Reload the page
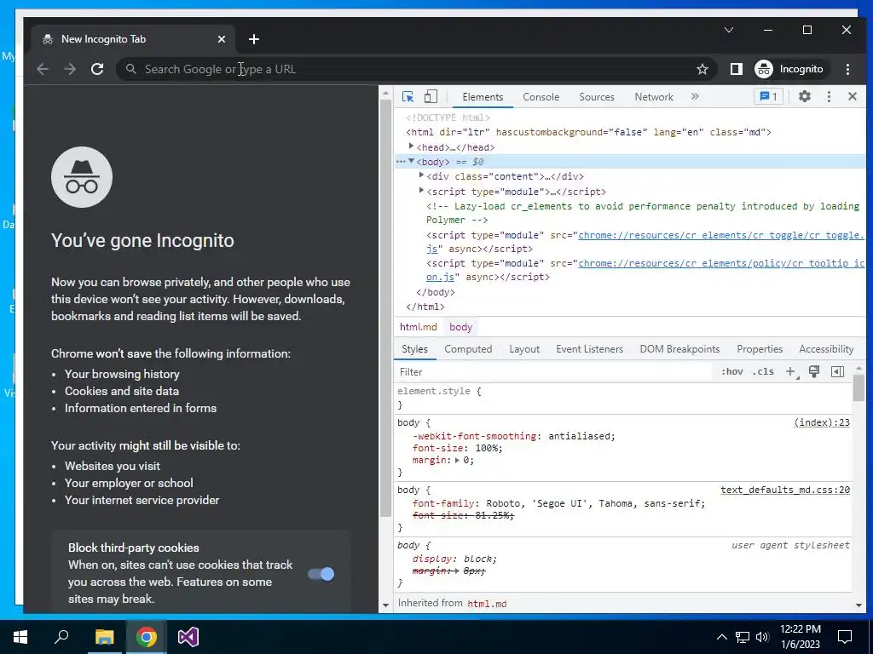The height and width of the screenshot is (654, 873). coord(97,69)
